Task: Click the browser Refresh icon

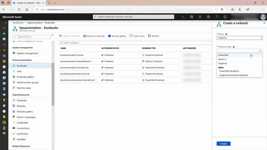Action: (19, 10)
